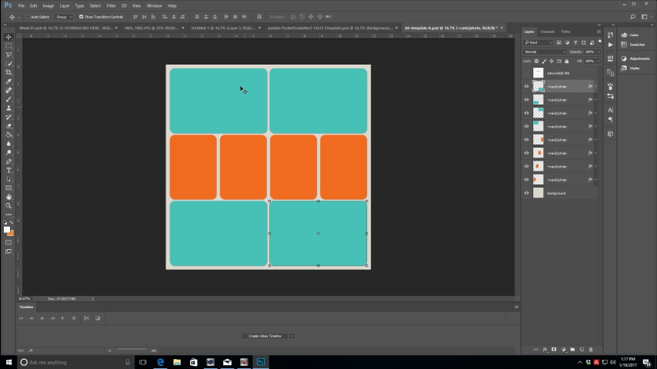
Task: Open the Swatches panel
Action: (x=634, y=45)
